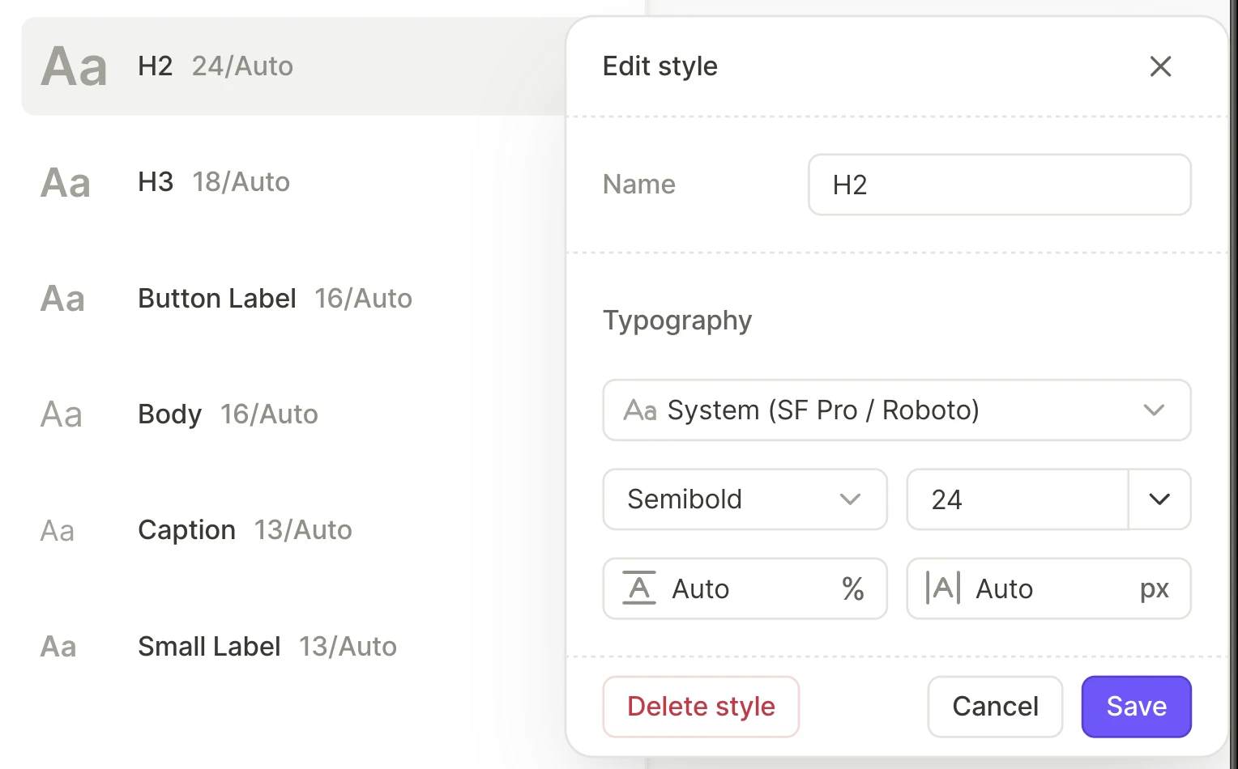1238x769 pixels.
Task: Click the Cancel button
Action: pos(995,707)
